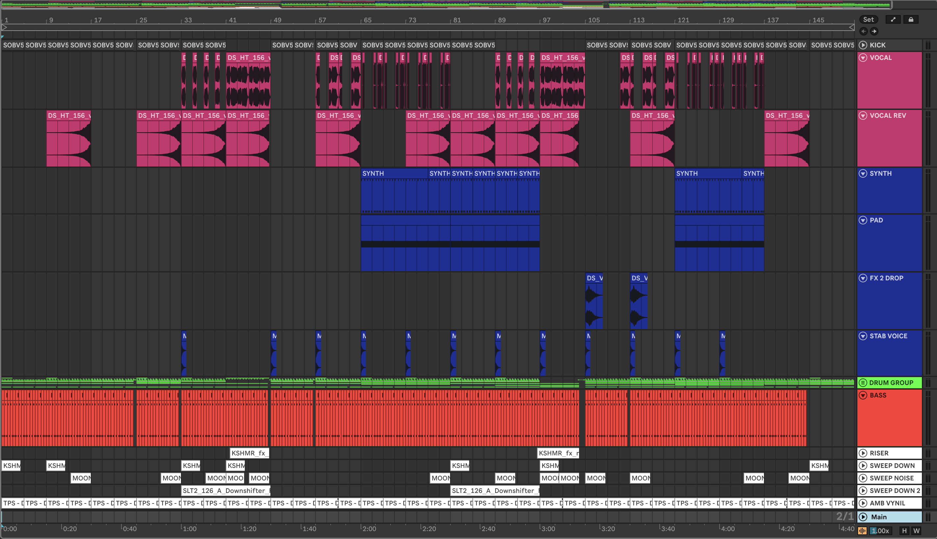Screen dimensions: 937x539
Task: Click bar 65 in the beat-time ruler
Action: click(367, 20)
